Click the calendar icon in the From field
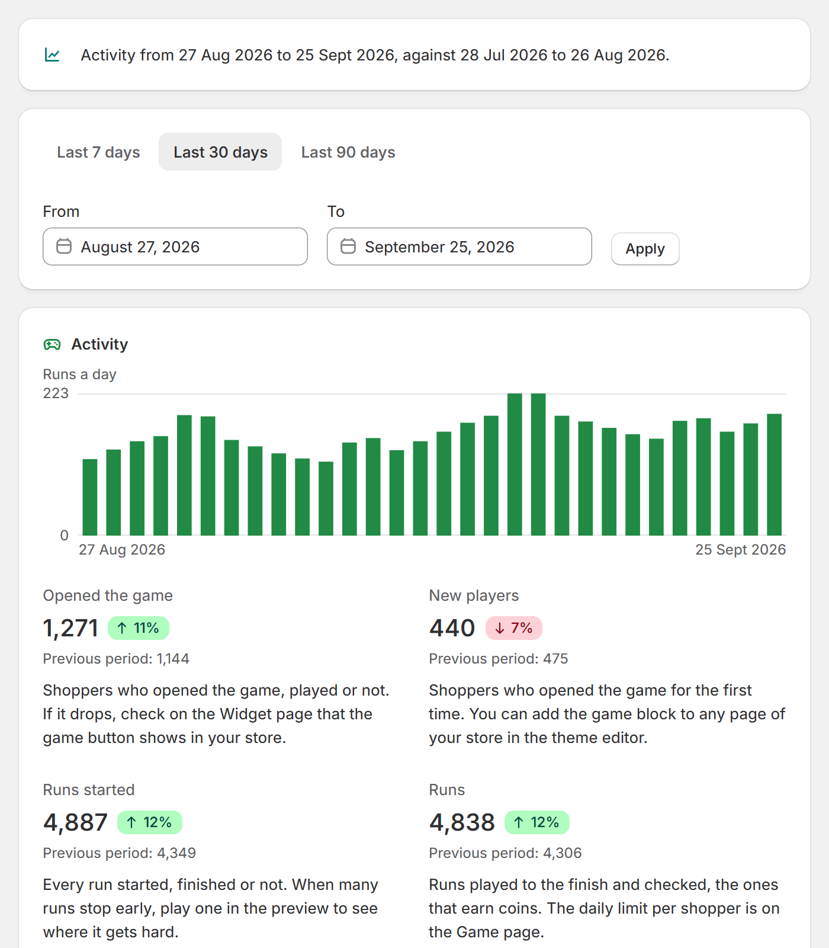The height and width of the screenshot is (948, 829). pyautogui.click(x=64, y=246)
